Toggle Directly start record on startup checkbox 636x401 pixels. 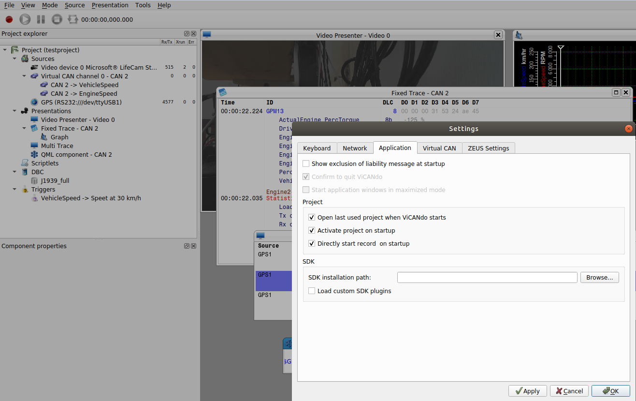[x=312, y=244]
